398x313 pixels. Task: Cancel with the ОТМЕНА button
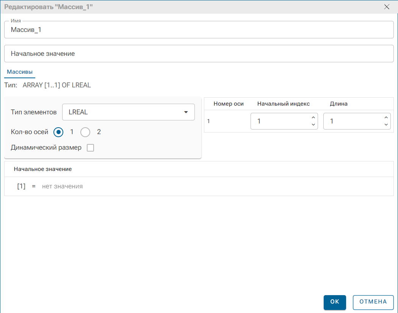click(x=373, y=302)
